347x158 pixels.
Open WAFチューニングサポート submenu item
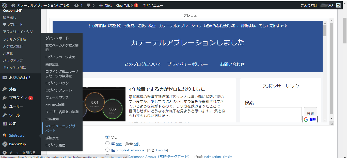pos(60,128)
